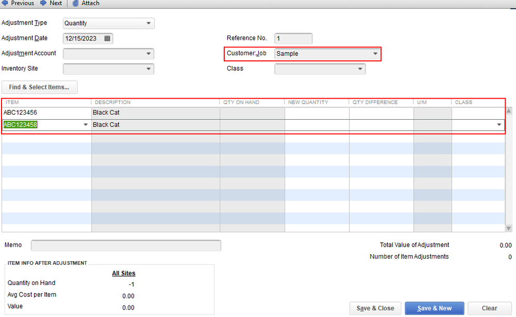Expand the Adjustment Type dropdown
516x317 pixels.
(148, 23)
